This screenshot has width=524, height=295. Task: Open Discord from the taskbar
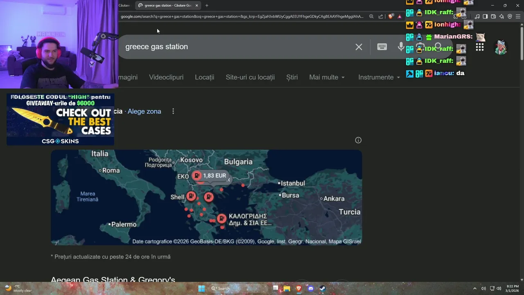pyautogui.click(x=311, y=288)
